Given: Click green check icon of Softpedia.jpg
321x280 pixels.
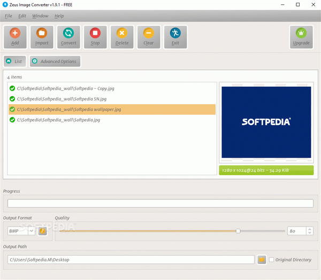Looking at the screenshot, I should [12, 120].
